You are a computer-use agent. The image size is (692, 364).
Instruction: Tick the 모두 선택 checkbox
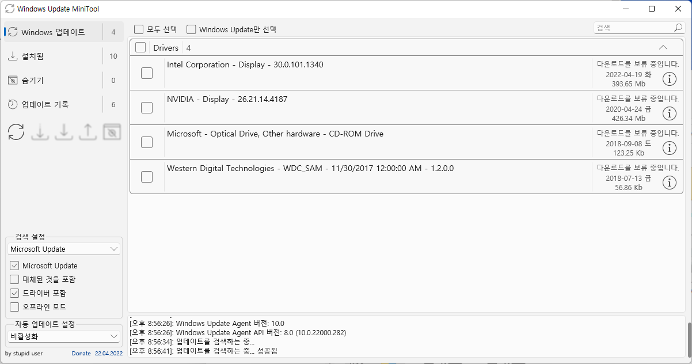pos(139,29)
